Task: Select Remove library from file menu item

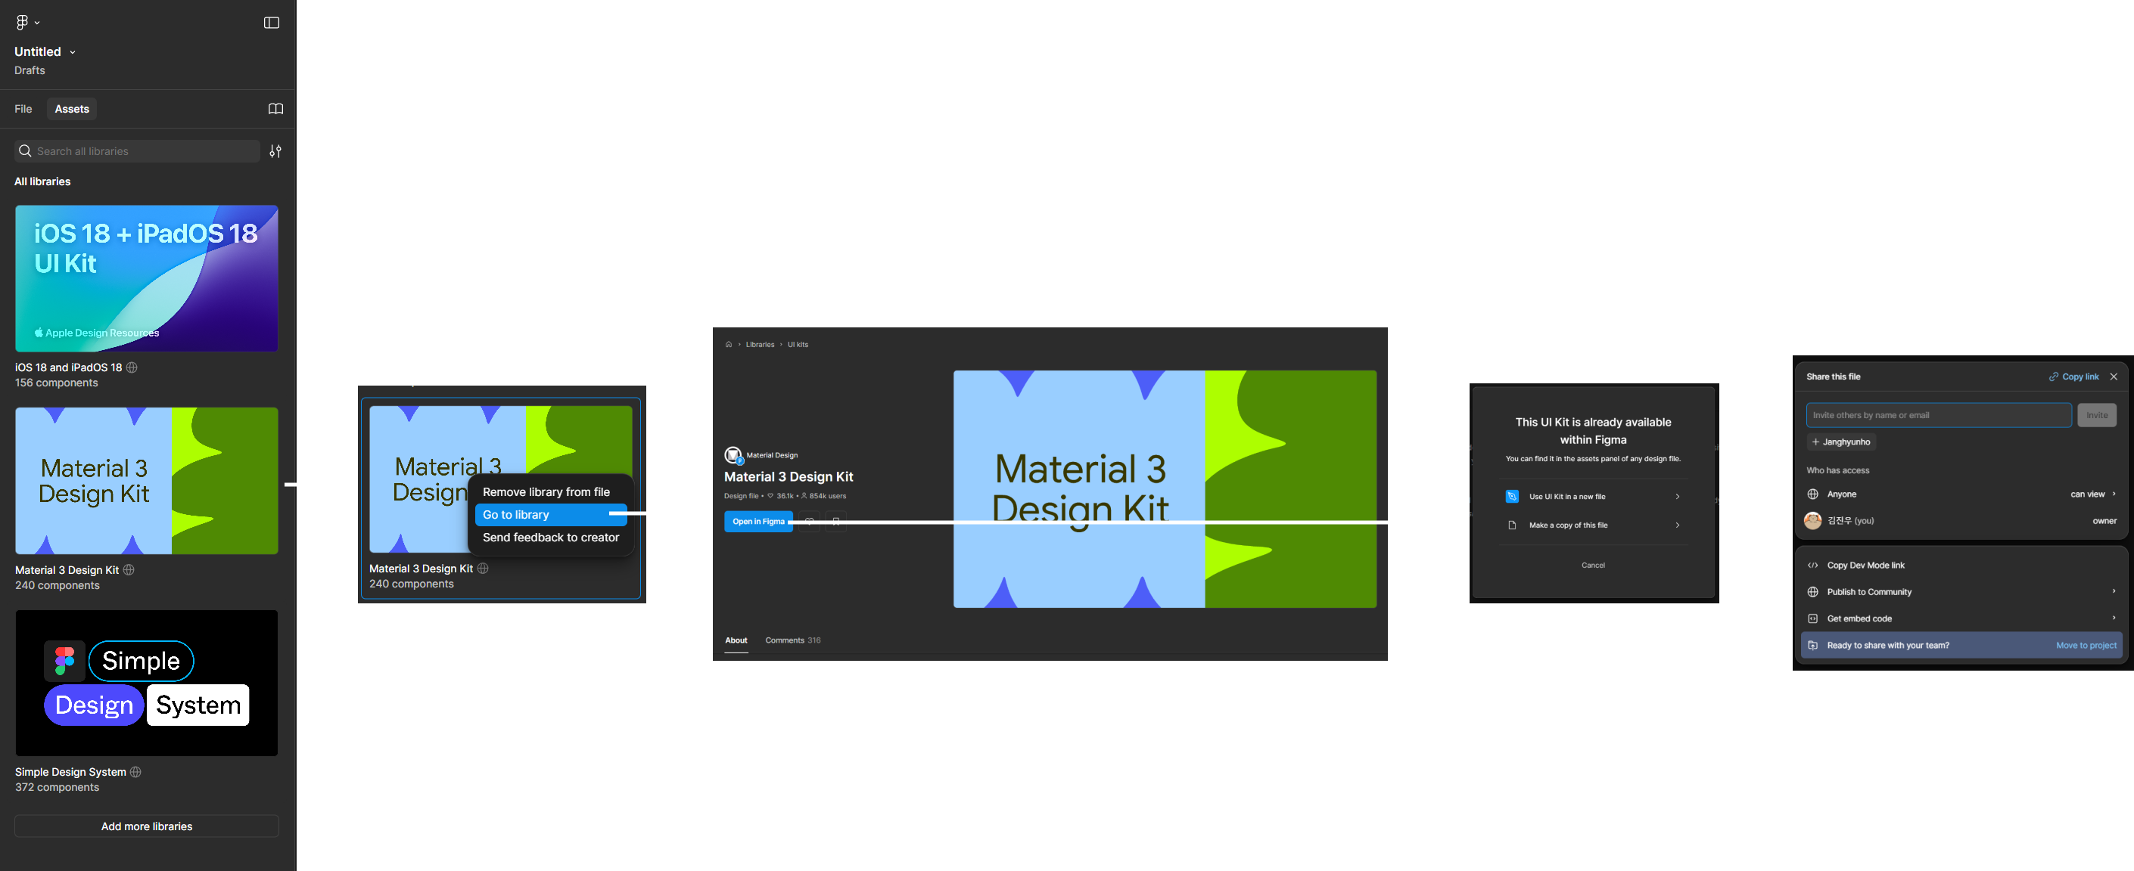Action: click(546, 492)
